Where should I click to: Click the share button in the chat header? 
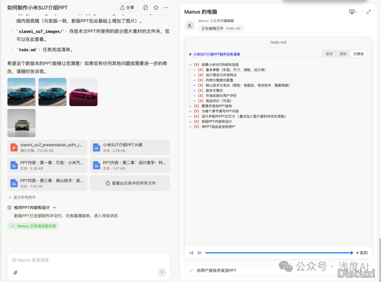(127, 7)
